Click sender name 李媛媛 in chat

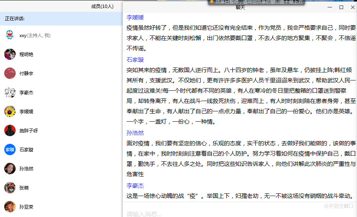(135, 17)
